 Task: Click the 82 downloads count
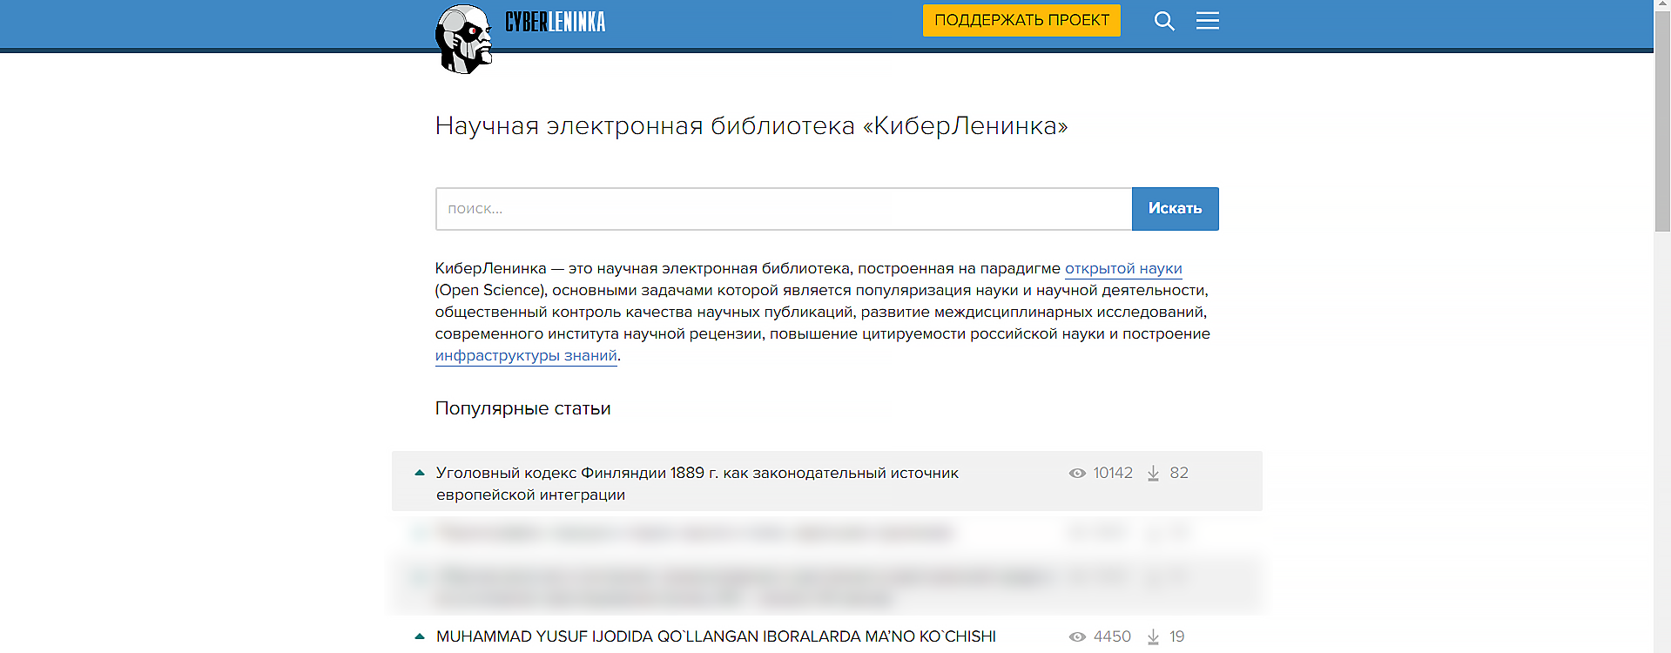[x=1179, y=473]
